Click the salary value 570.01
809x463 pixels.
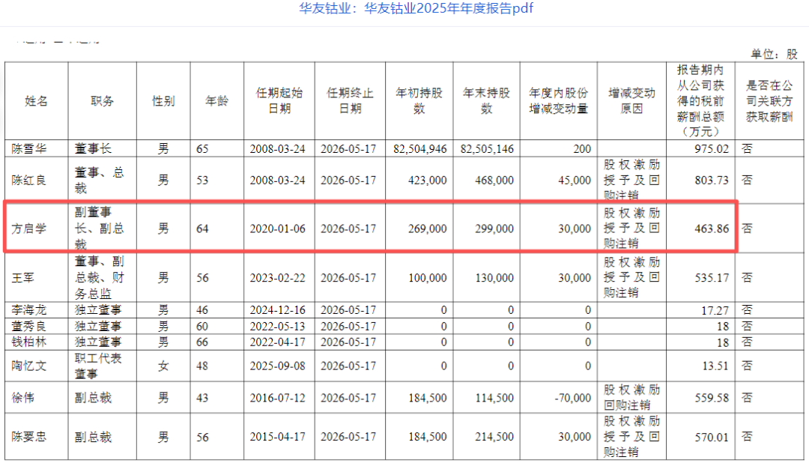click(x=712, y=438)
